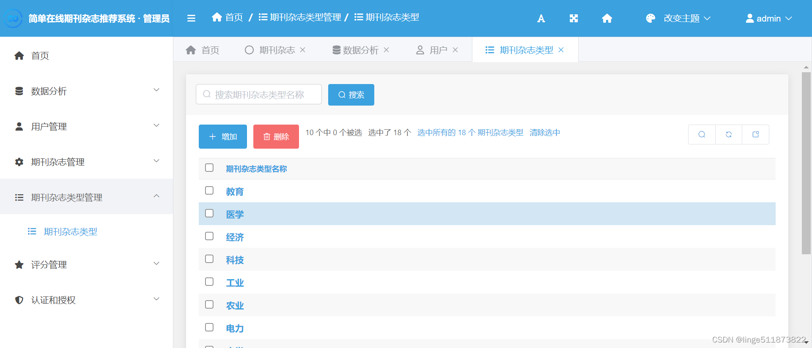Open the 教育 type link

coord(235,192)
